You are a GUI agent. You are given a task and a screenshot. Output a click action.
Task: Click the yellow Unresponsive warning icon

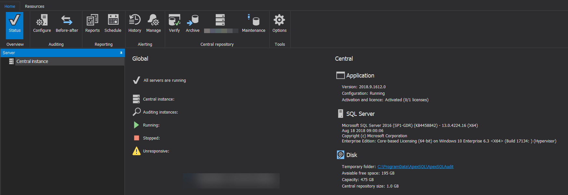coord(137,151)
